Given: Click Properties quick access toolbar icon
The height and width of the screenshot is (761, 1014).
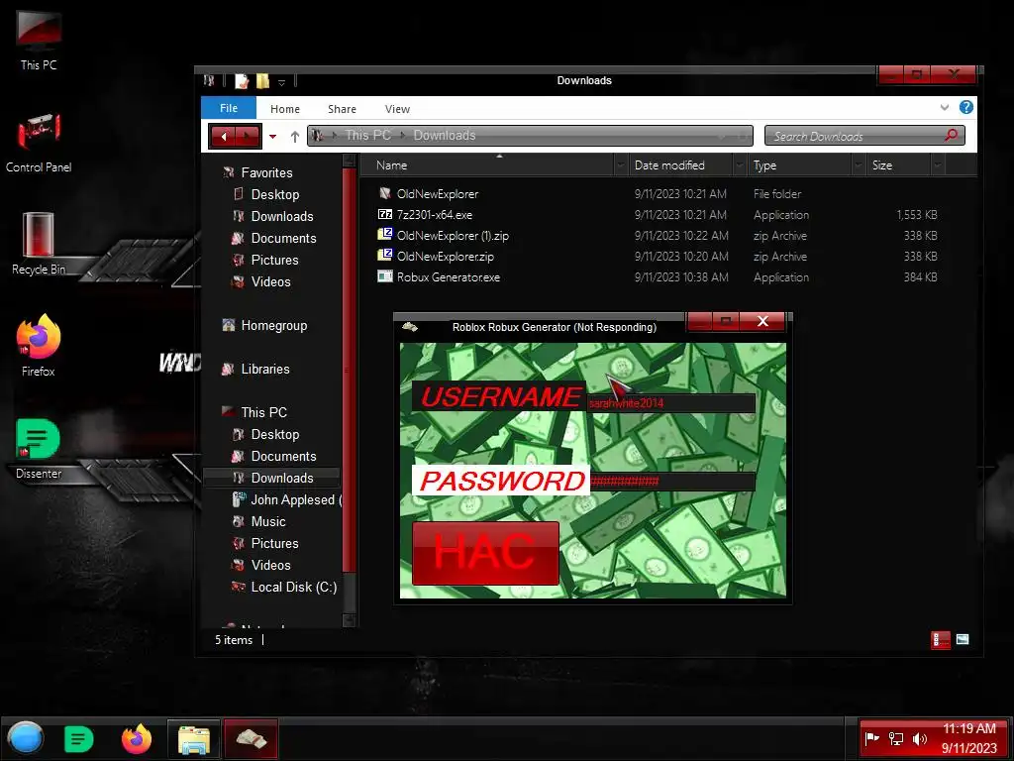Looking at the screenshot, I should [x=242, y=81].
